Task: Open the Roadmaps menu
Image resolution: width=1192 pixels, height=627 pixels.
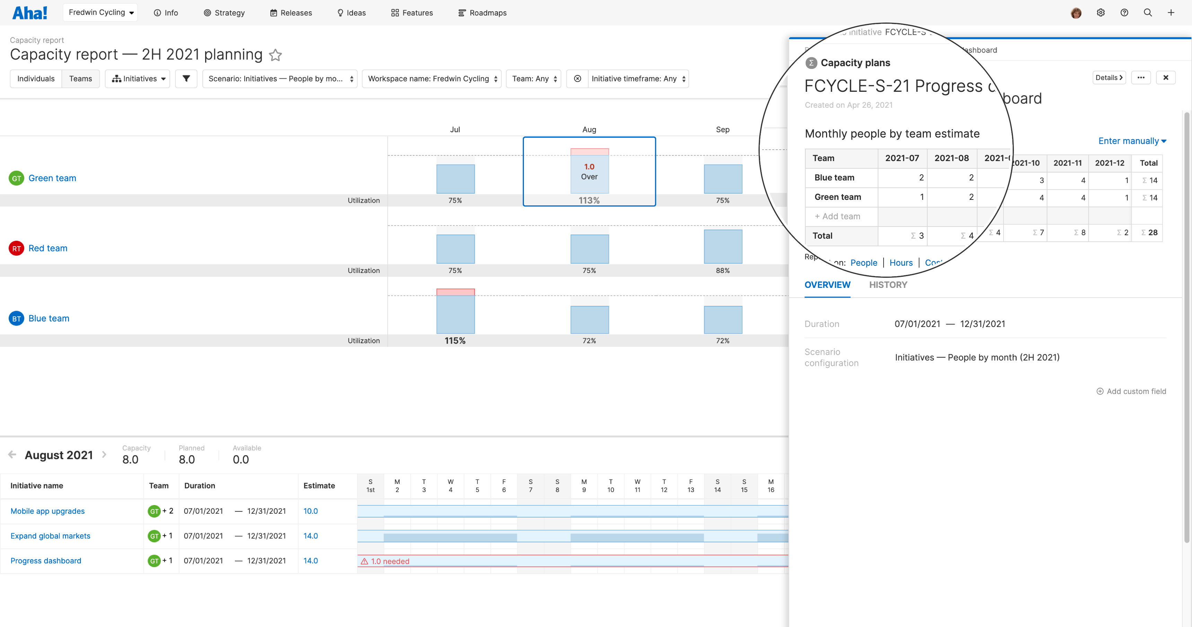Action: pos(482,12)
